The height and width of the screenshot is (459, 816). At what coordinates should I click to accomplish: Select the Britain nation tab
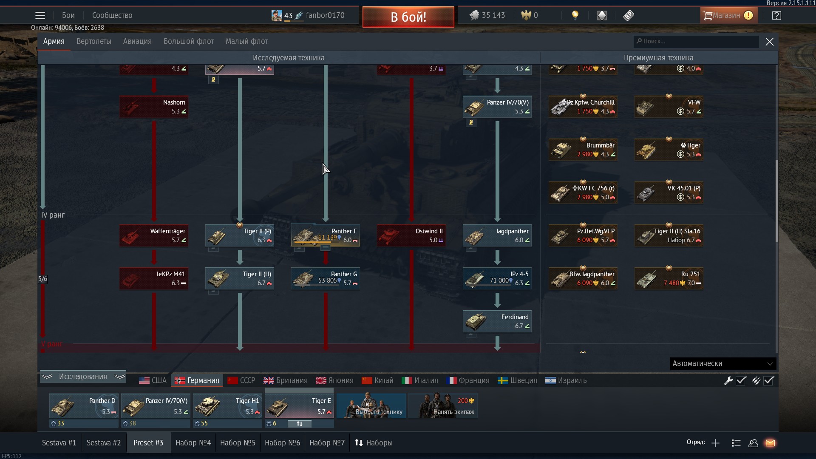click(x=285, y=380)
